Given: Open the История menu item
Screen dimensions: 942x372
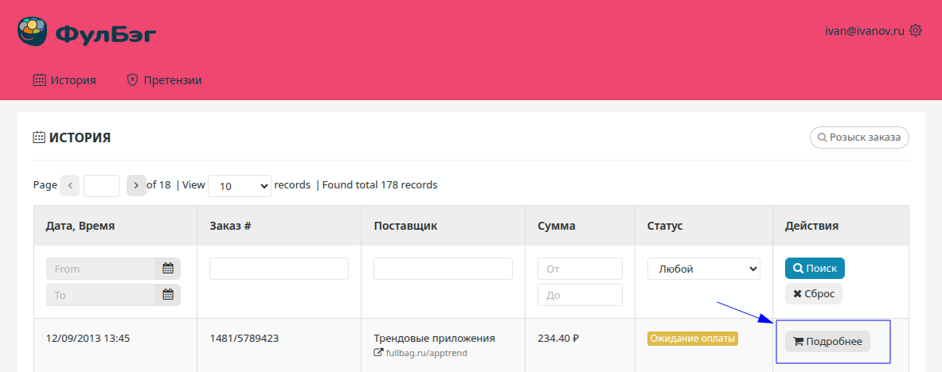Looking at the screenshot, I should [x=64, y=80].
